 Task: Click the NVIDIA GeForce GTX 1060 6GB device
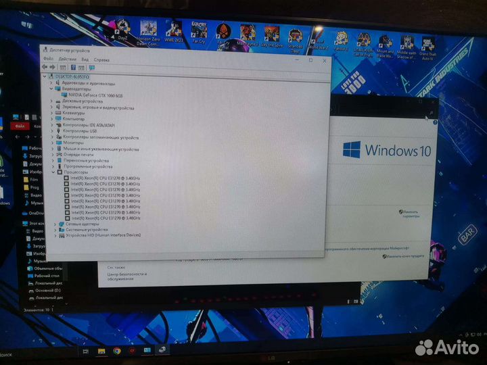[x=92, y=95]
